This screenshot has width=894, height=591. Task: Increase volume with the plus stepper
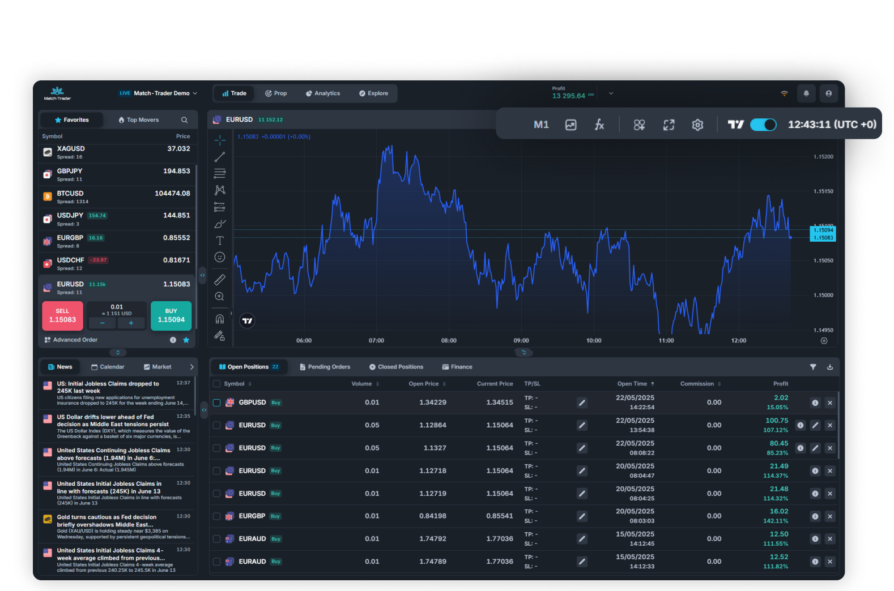point(131,323)
